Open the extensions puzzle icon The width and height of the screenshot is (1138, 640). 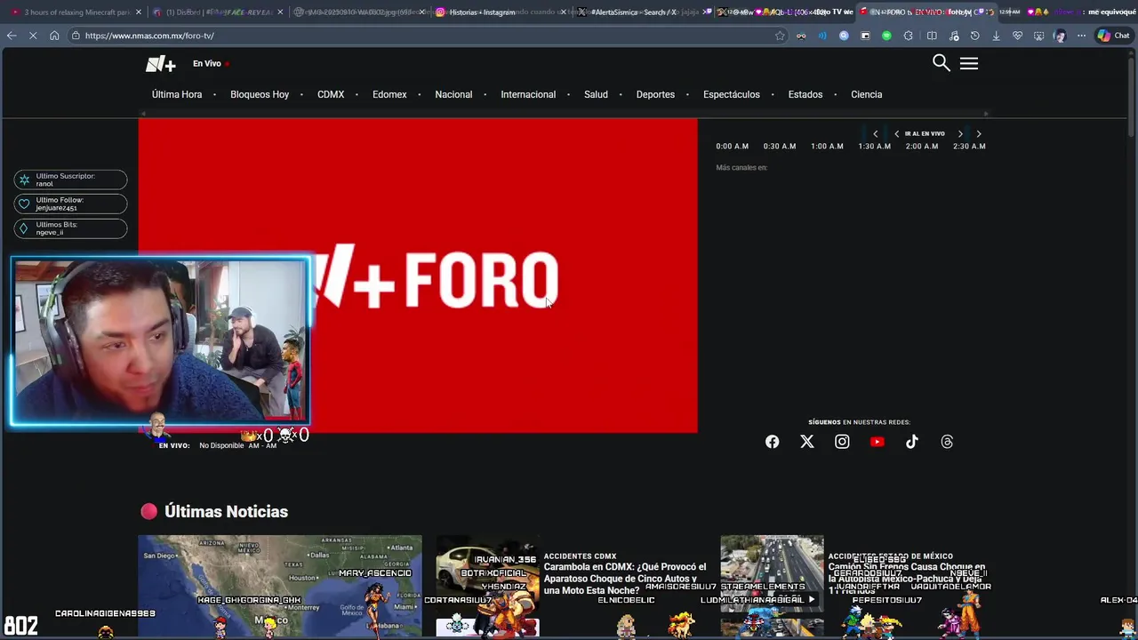[908, 36]
